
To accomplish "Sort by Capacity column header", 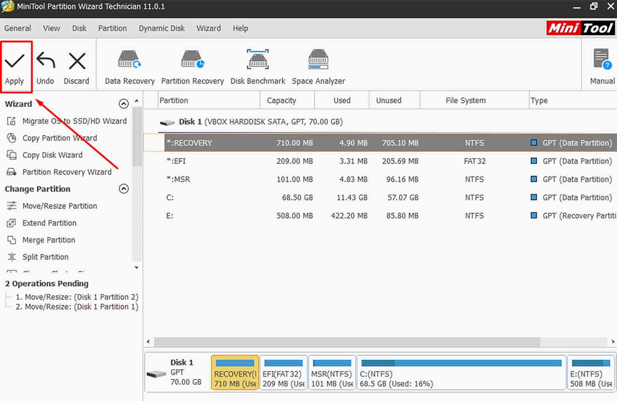I will pyautogui.click(x=287, y=100).
